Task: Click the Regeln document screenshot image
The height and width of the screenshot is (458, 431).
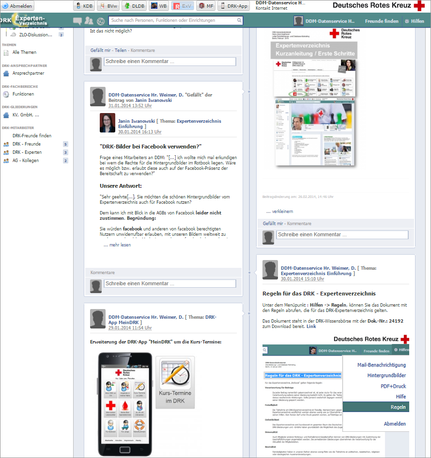Action: pos(336,395)
